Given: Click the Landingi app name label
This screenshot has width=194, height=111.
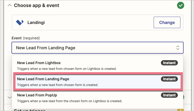Looking at the screenshot, I should click(35, 22).
